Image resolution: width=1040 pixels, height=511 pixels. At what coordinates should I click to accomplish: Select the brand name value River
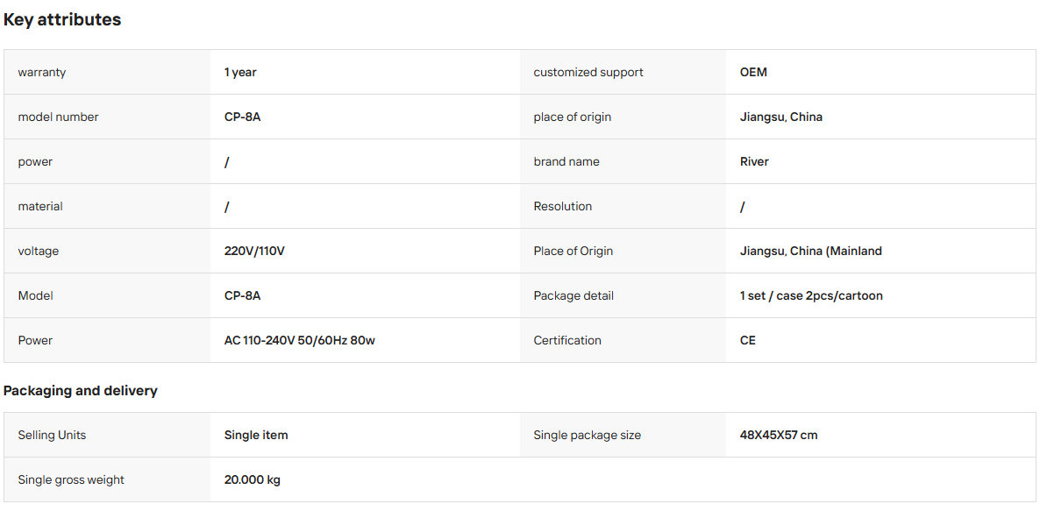tap(754, 162)
